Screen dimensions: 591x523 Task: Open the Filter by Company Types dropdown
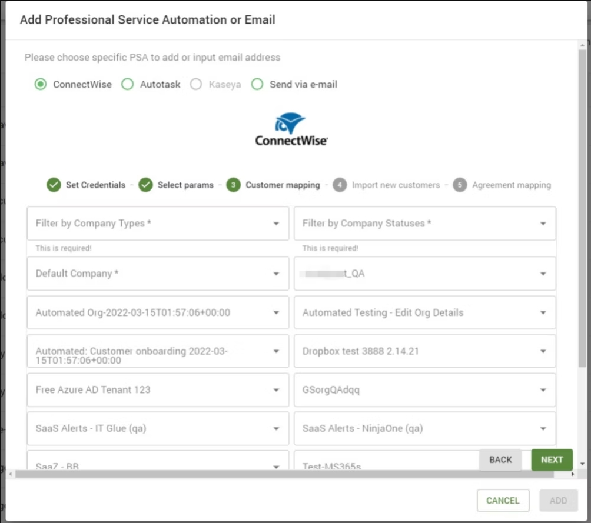click(x=158, y=224)
